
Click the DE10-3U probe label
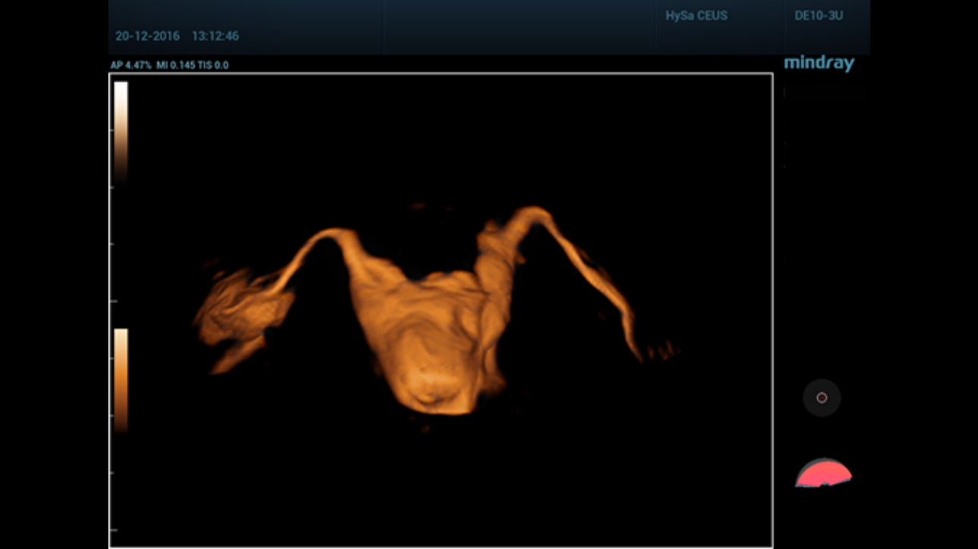[819, 16]
